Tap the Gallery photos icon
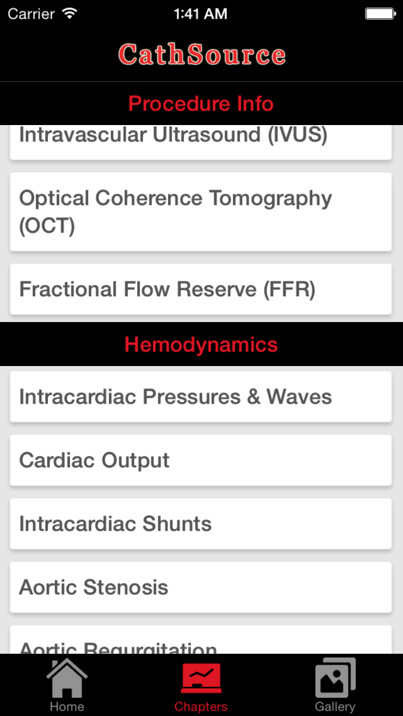Viewport: 403px width, 716px height. click(335, 678)
